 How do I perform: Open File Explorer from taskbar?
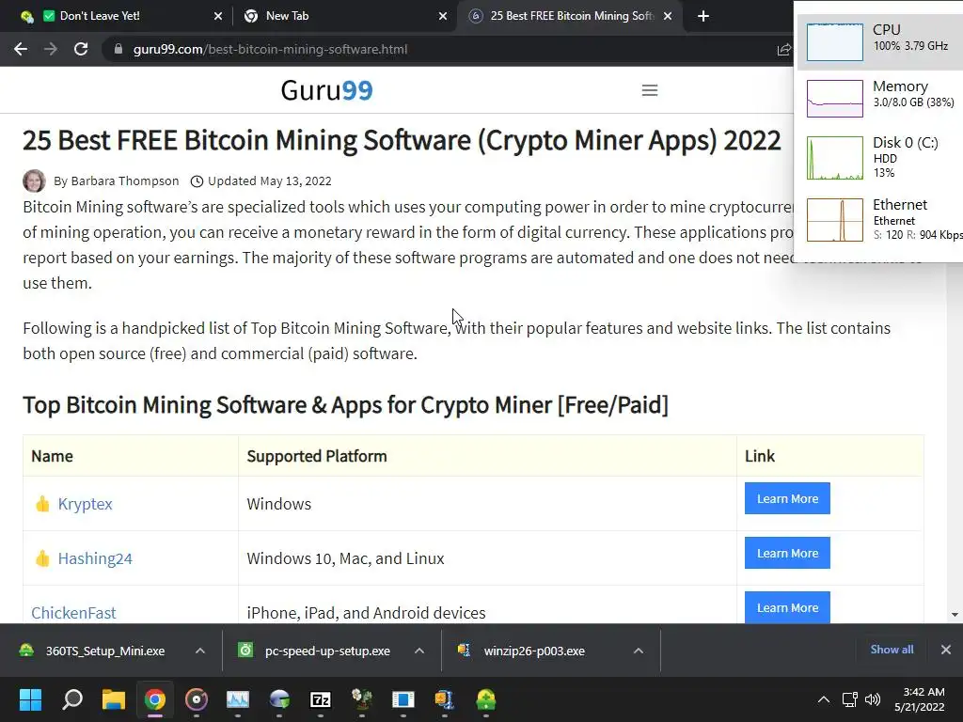114,699
